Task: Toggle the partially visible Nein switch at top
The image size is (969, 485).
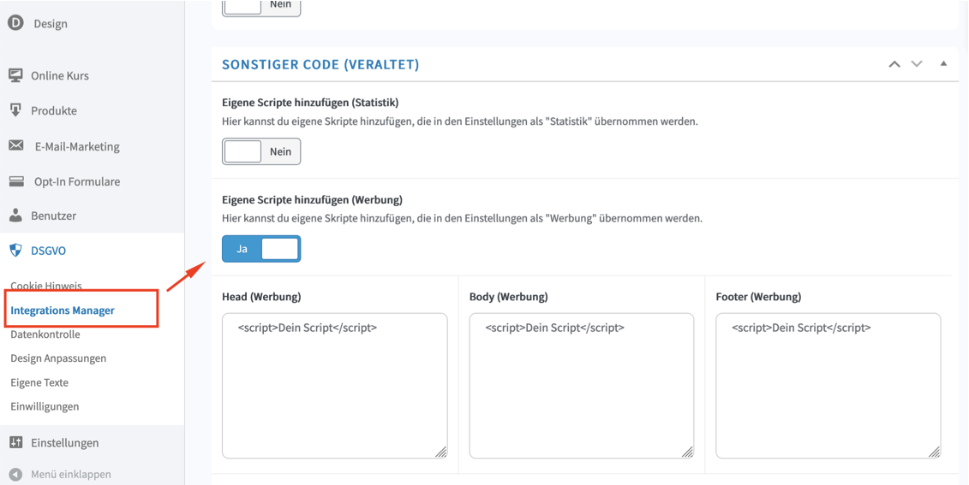Action: point(261,6)
